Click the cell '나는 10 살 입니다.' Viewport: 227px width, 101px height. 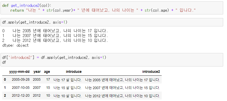click(67, 96)
